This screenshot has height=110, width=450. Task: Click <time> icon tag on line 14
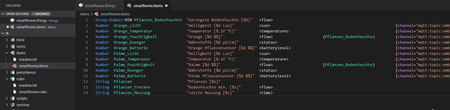266,93
